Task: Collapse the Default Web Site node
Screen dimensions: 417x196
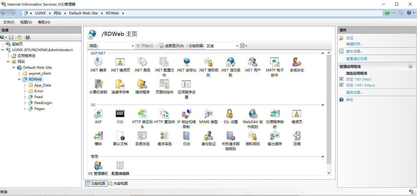Action: [14, 68]
